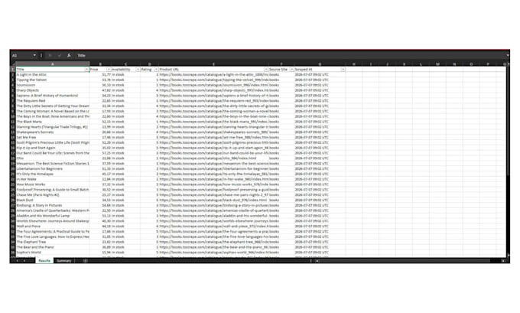520x313 pixels.
Task: Select cell 'A Light in the Attic'
Action: point(53,75)
